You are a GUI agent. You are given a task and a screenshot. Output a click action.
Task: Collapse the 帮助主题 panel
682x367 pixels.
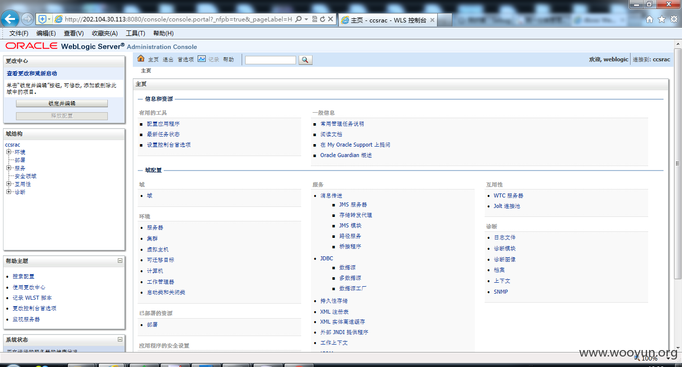pyautogui.click(x=120, y=260)
